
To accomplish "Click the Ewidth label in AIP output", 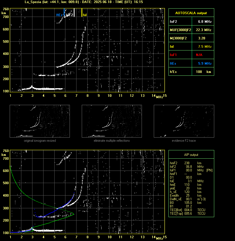I will click(174, 196).
